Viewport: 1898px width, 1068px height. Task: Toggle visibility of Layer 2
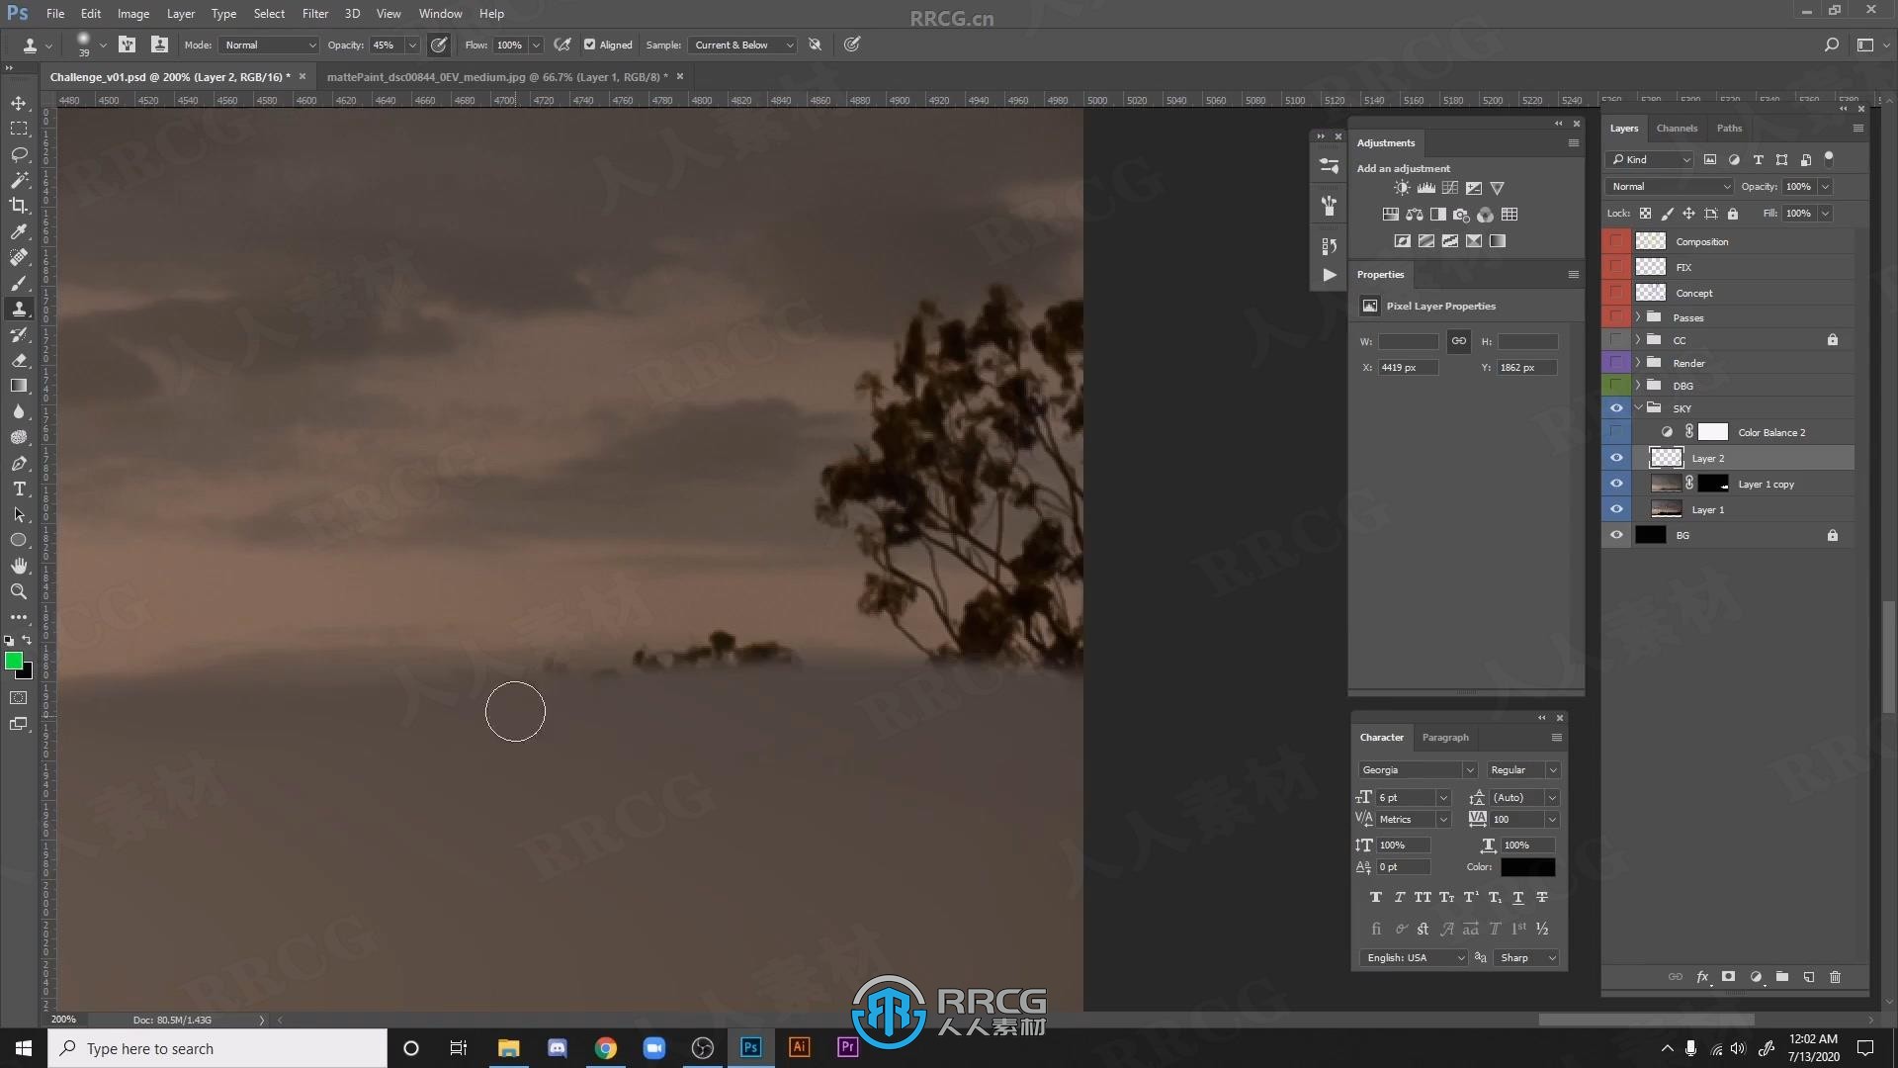click(x=1616, y=458)
